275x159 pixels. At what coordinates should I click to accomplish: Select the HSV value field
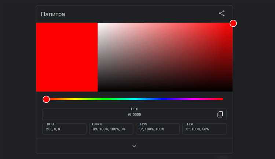pyautogui.click(x=158, y=129)
